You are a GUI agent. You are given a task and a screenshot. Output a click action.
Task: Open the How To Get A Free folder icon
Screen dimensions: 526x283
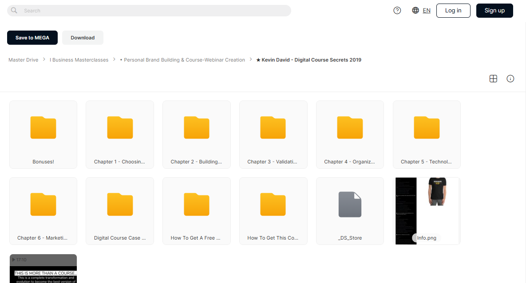point(197,205)
